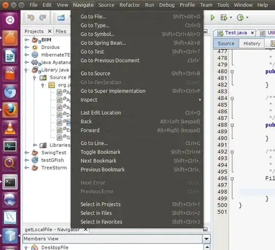Open the Inspect submenu
275x250 pixels.
pos(137,100)
